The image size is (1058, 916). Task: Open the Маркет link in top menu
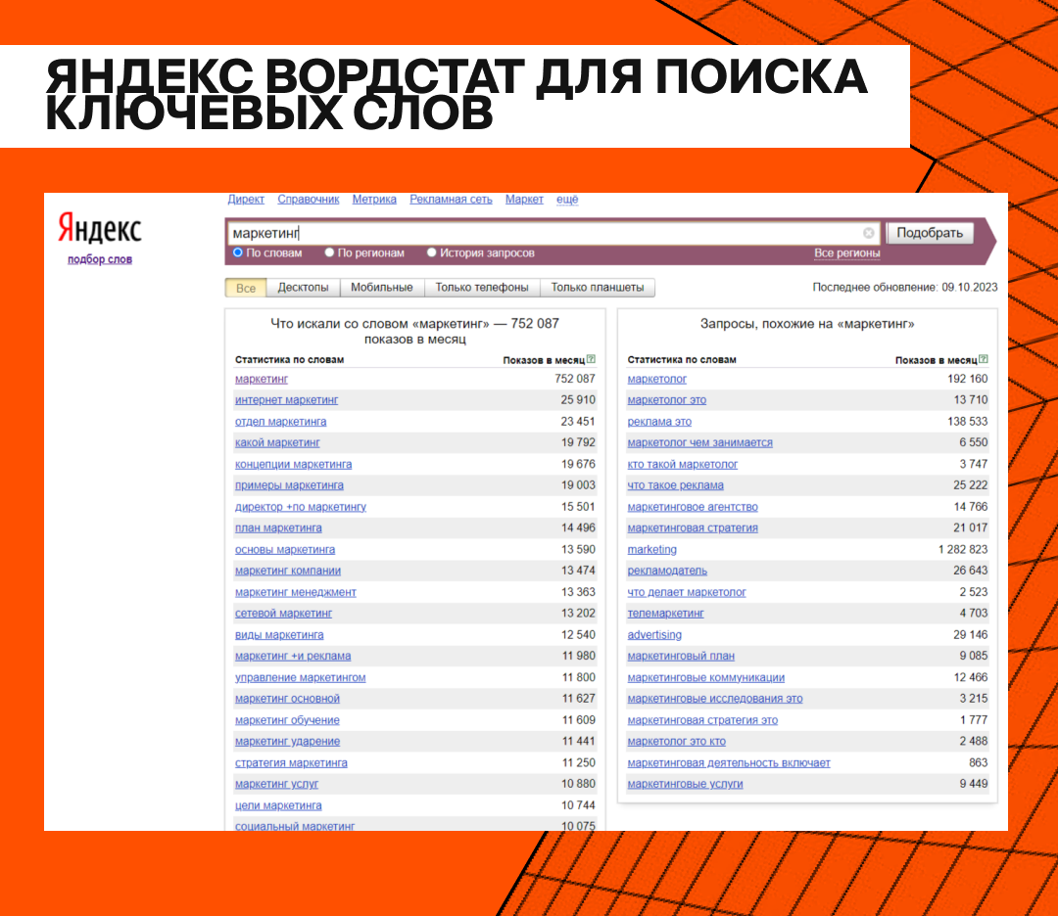[x=524, y=200]
